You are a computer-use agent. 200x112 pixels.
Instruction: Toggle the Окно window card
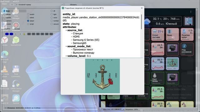click(172, 35)
